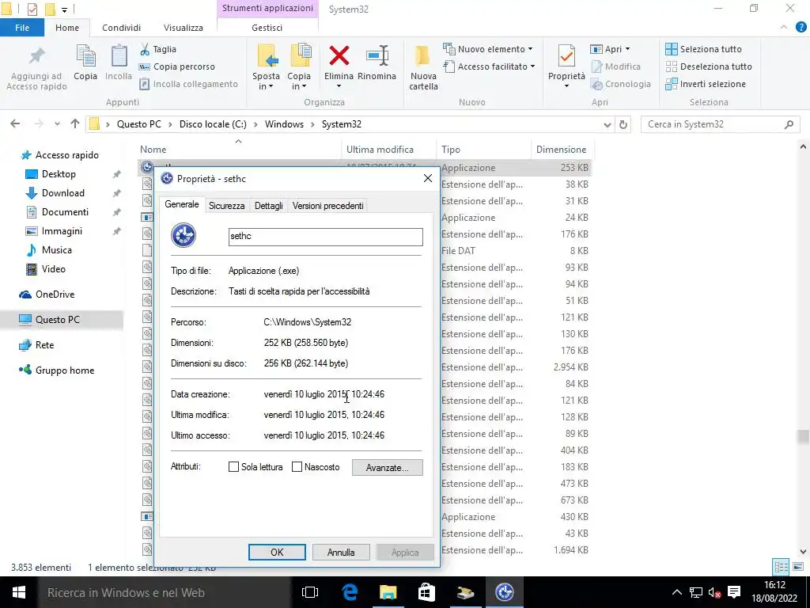The height and width of the screenshot is (608, 810).
Task: Click the red Elimina X icon
Action: (x=339, y=56)
